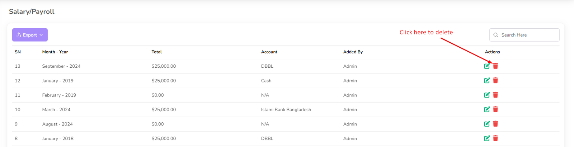Edit the September - 2024 payroll entry
Image resolution: width=574 pixels, height=147 pixels.
[487, 66]
